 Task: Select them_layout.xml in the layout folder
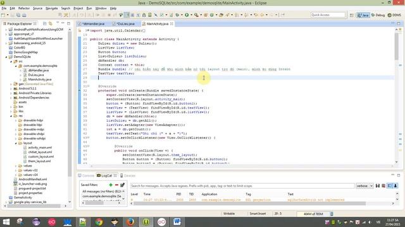pos(39,161)
